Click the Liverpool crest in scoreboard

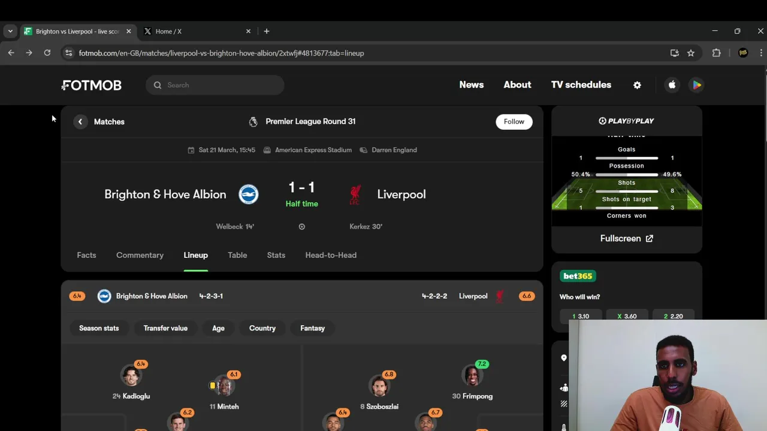(355, 195)
